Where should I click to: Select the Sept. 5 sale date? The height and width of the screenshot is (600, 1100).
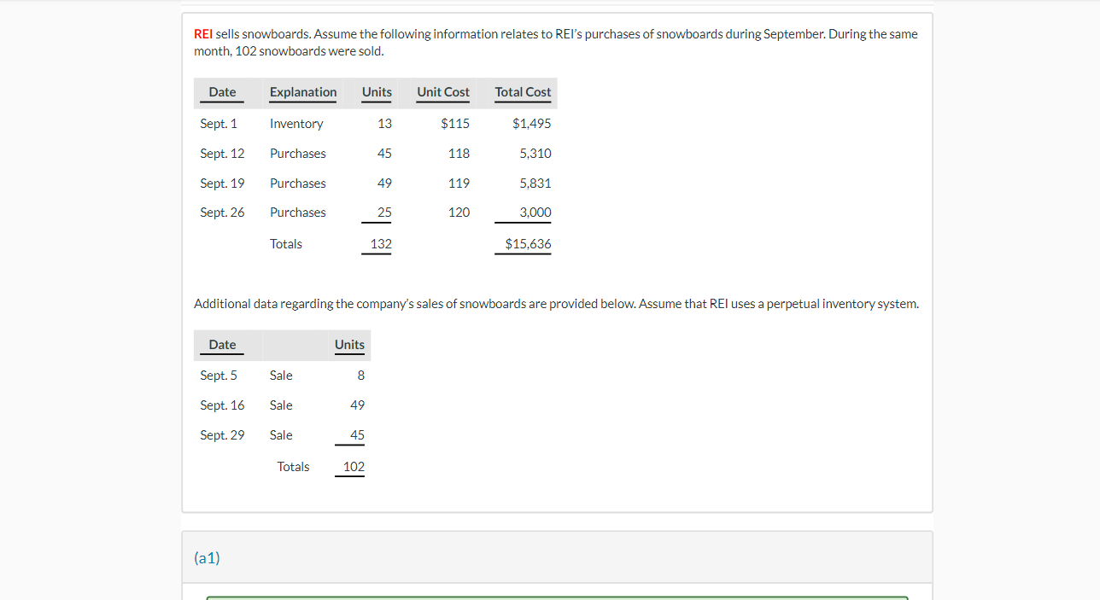[219, 376]
